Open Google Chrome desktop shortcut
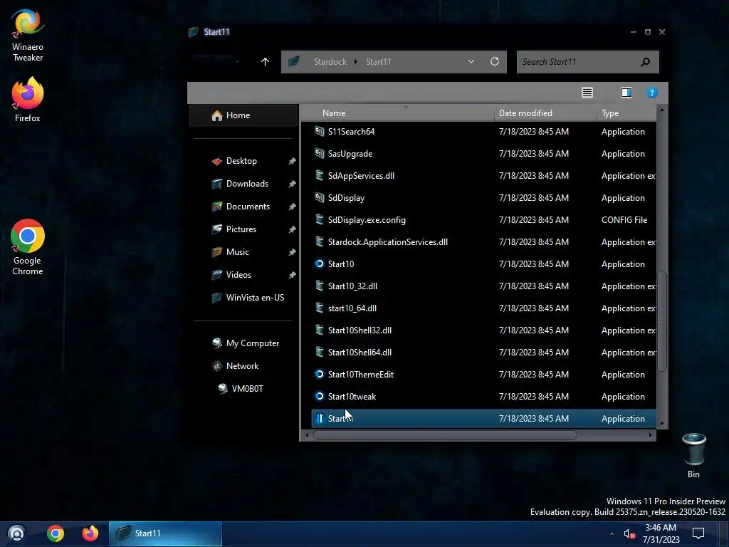729x547 pixels. [28, 247]
